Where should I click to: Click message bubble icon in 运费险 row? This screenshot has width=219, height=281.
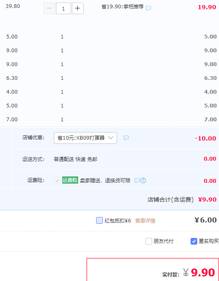pos(137,181)
